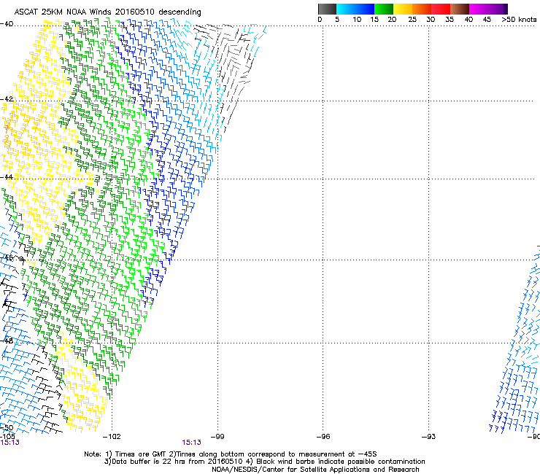Click the '-105' longitude axis label
The width and height of the screenshot is (540, 474).
pyautogui.click(x=7, y=436)
